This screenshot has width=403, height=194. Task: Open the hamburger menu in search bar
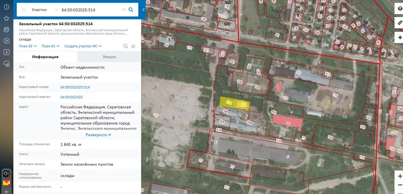point(24,9)
